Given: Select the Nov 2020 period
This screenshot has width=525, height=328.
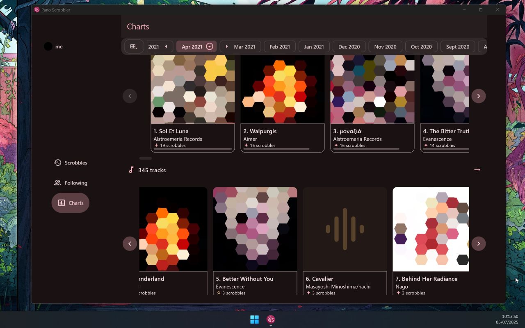Looking at the screenshot, I should 385,47.
